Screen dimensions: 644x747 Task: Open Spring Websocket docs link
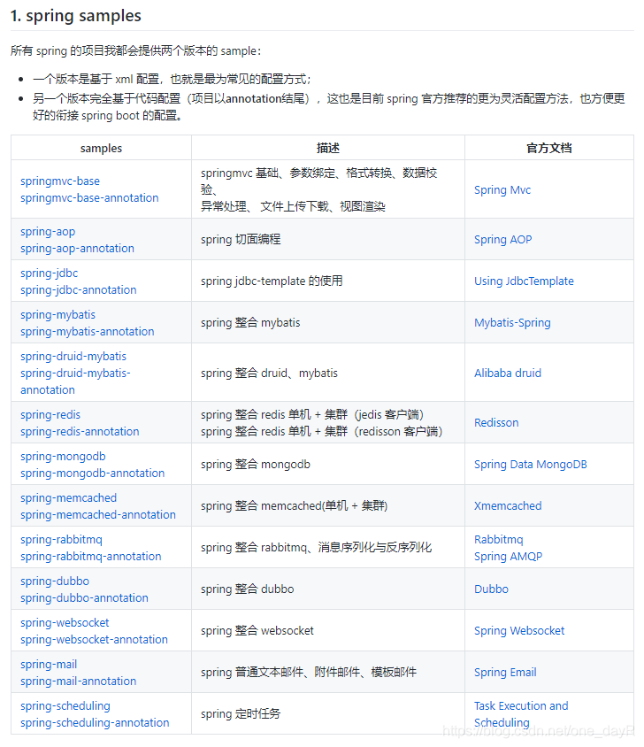[x=519, y=631]
